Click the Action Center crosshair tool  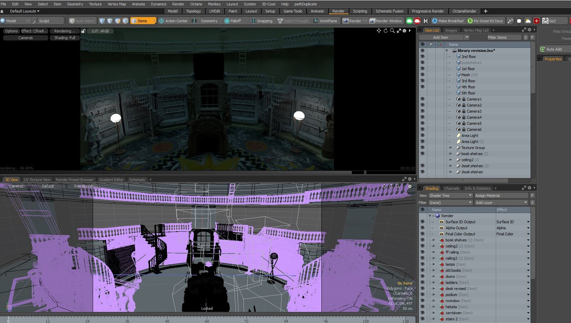click(173, 21)
